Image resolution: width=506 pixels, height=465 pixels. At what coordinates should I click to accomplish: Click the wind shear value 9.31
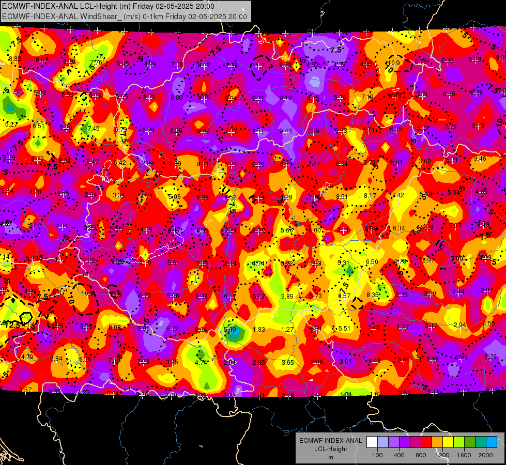[x=258, y=98]
